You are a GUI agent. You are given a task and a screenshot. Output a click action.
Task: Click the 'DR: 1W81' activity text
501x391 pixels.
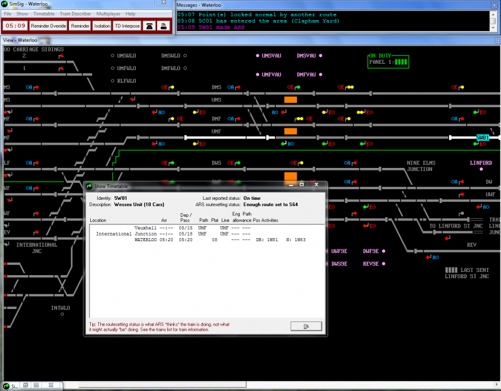tap(267, 240)
